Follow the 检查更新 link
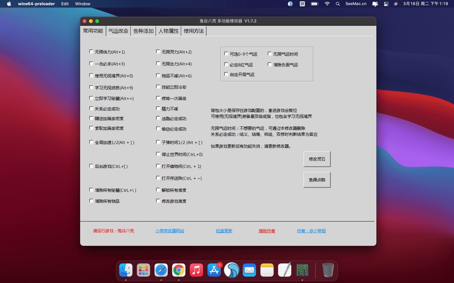 coord(224,231)
